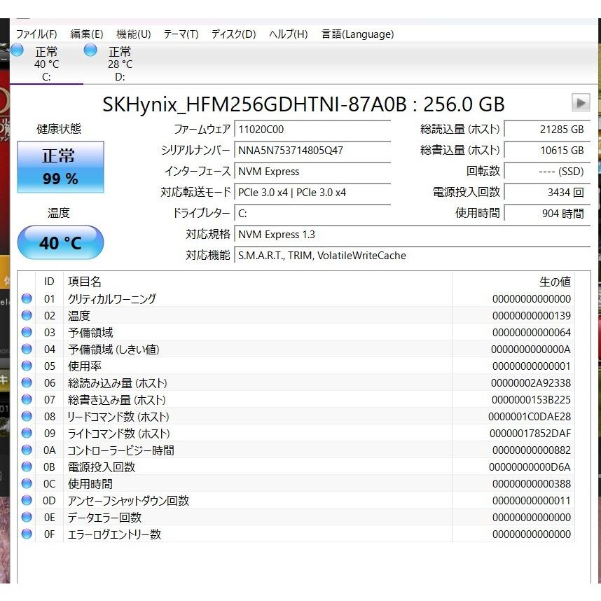Click the firmware field 11020C00
Screen dimensions: 601x601
(x=312, y=129)
